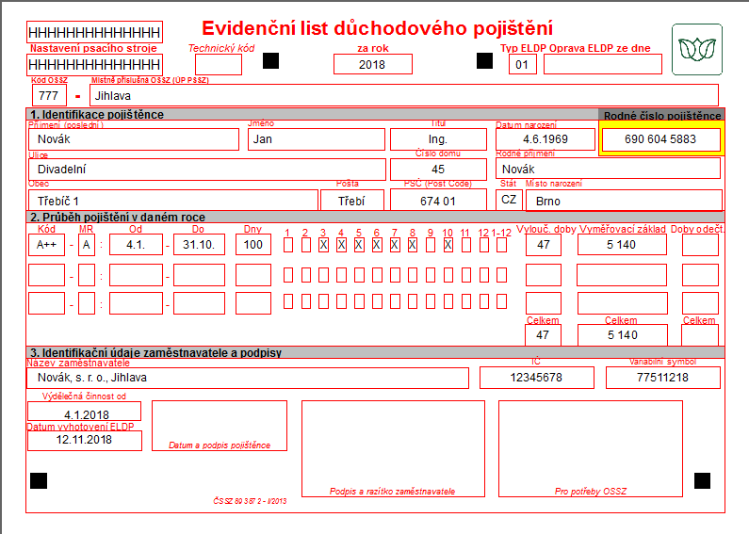The width and height of the screenshot is (749, 534).
Task: Edit Vylouč. doby field in the A++ row
Action: pyautogui.click(x=544, y=245)
